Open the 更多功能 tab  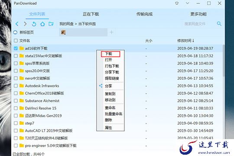tap(198, 14)
